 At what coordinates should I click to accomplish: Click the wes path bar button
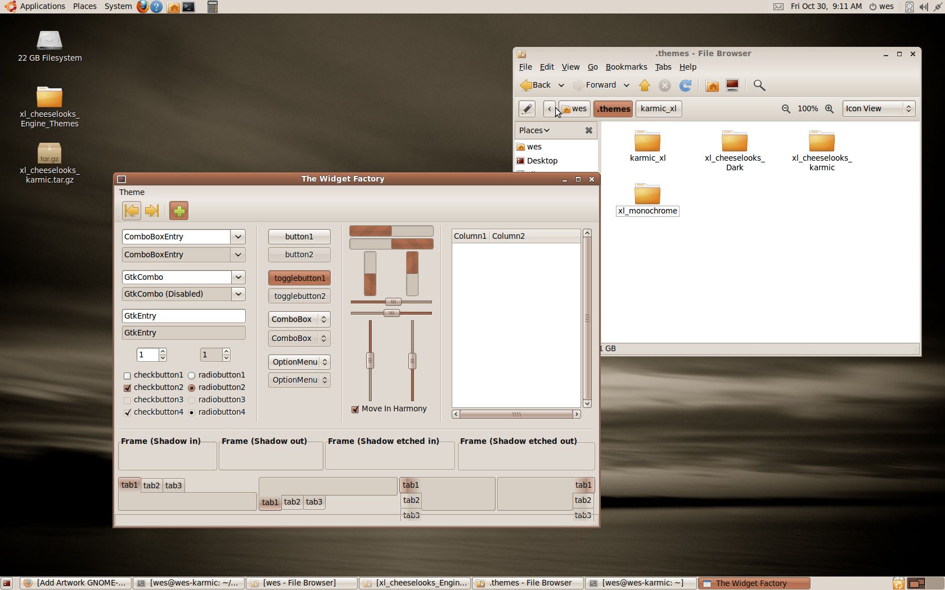pyautogui.click(x=574, y=108)
